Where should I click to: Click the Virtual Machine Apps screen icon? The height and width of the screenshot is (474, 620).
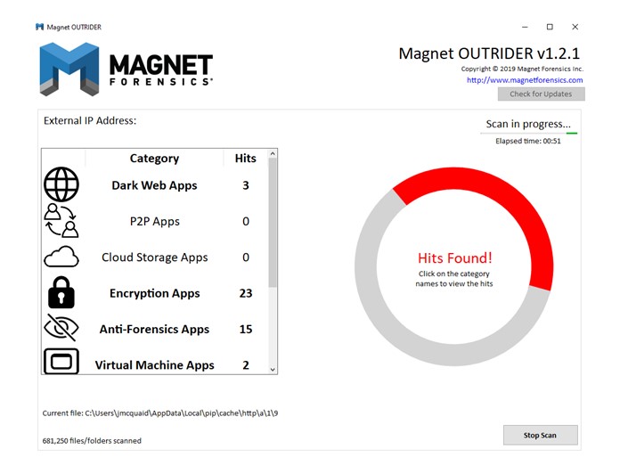(61, 361)
